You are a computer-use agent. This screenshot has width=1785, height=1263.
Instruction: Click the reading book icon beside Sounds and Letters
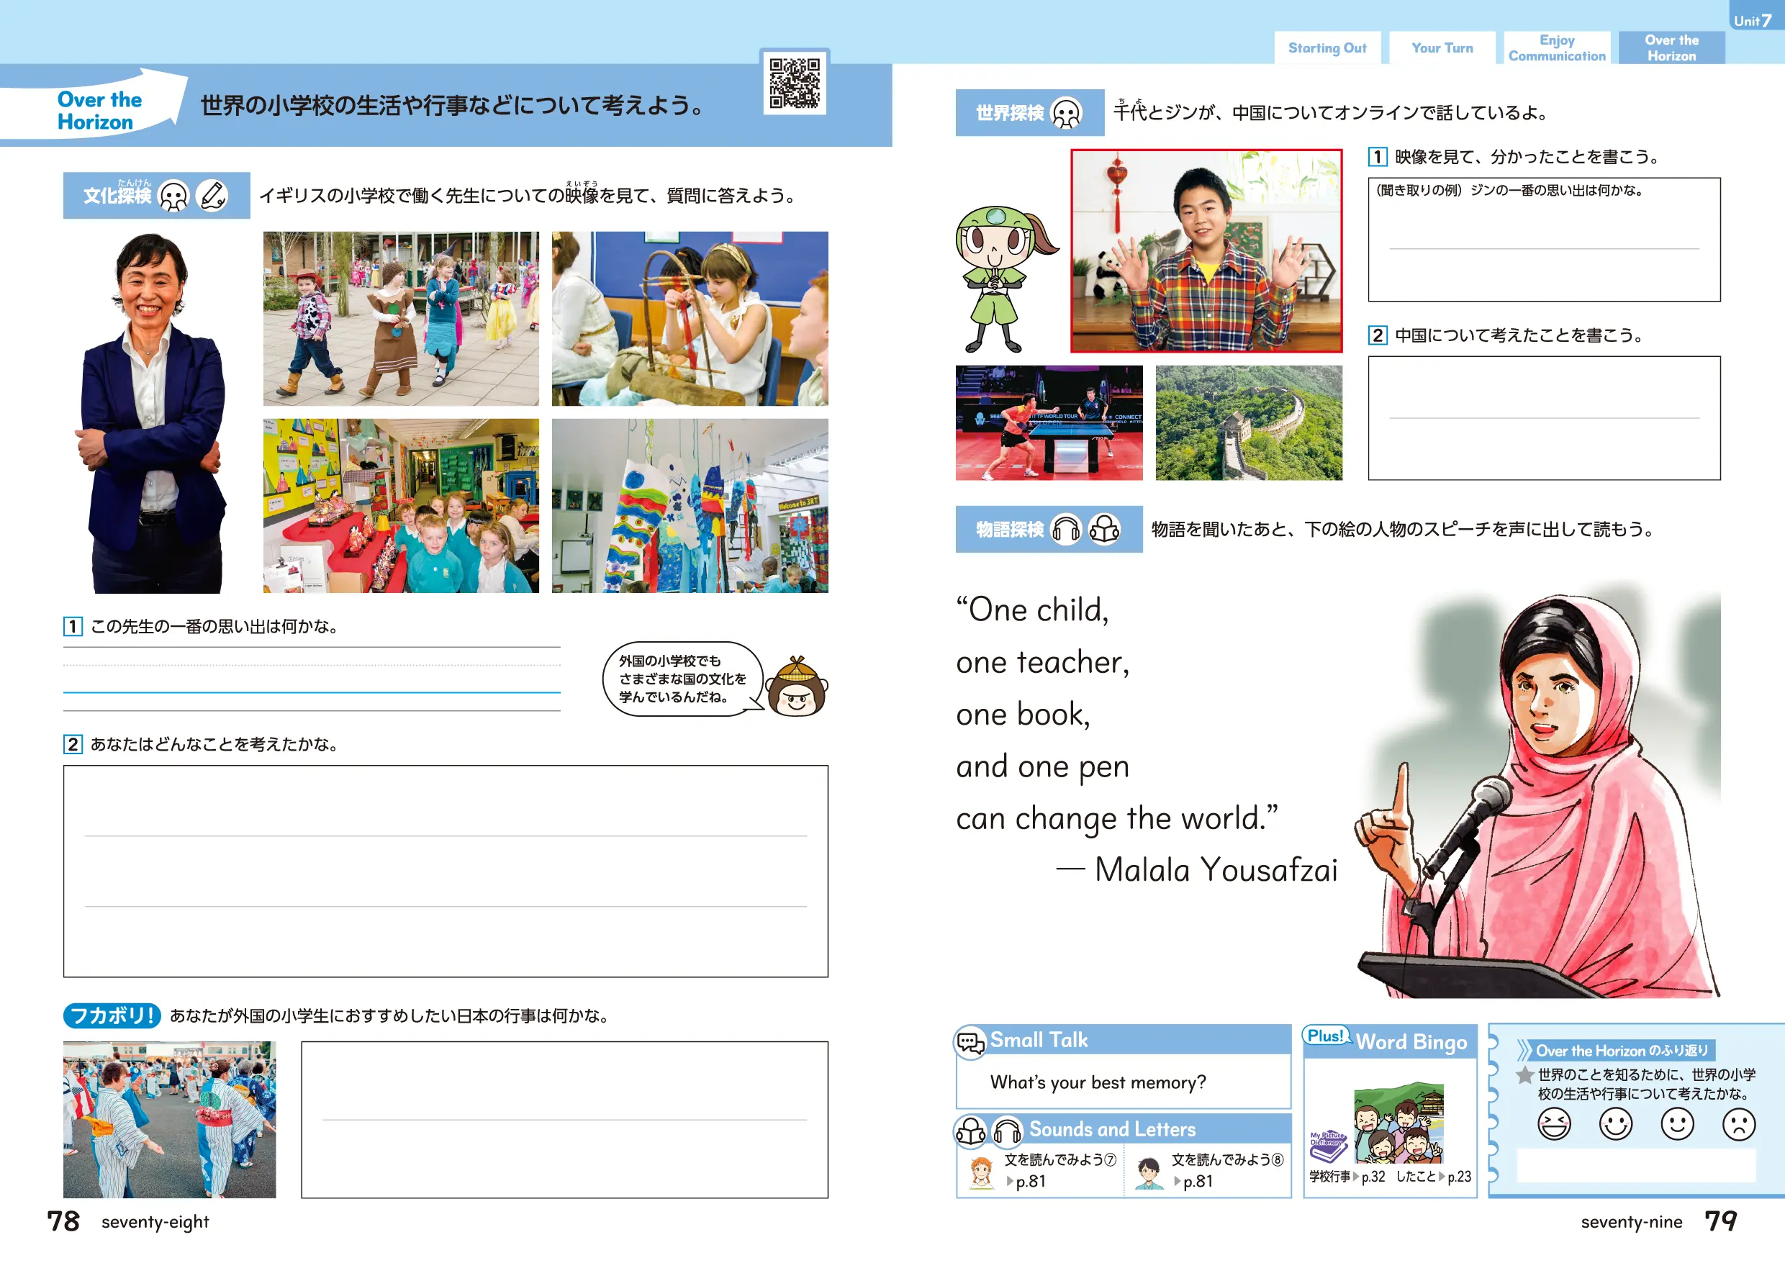(x=971, y=1131)
